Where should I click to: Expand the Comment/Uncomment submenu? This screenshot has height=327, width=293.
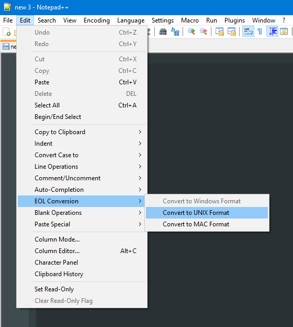tap(81, 178)
